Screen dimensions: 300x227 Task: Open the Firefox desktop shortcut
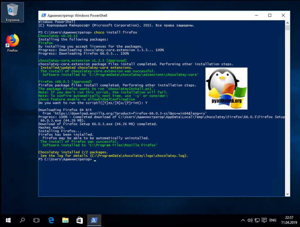(x=12, y=43)
